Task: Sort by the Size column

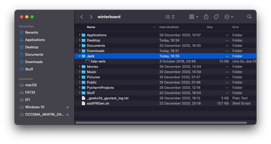Action: [x=210, y=27]
